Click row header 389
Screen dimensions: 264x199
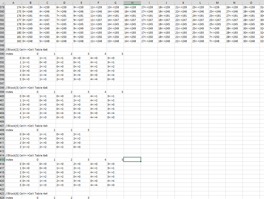(2, 50)
